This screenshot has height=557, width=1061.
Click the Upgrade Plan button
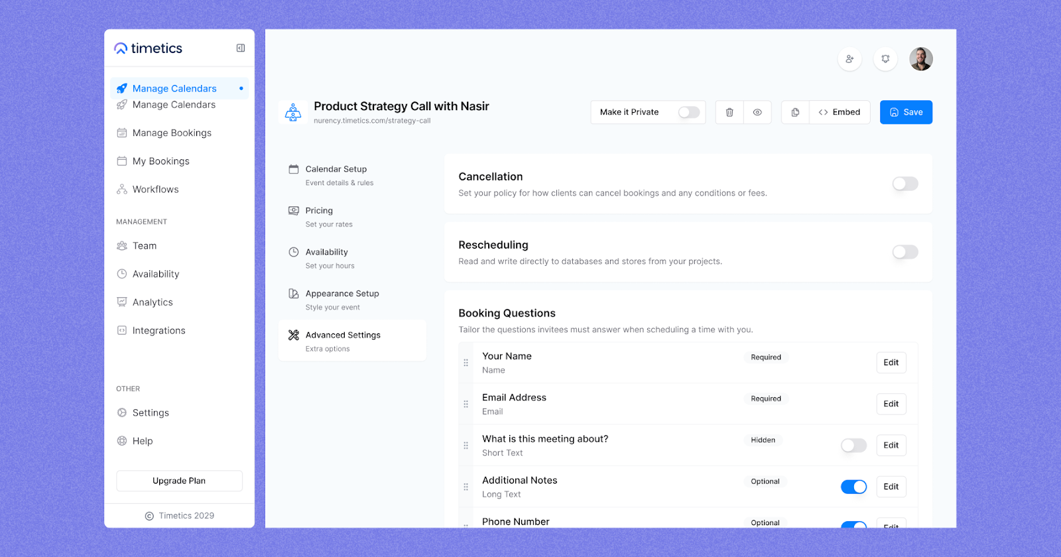click(x=179, y=481)
